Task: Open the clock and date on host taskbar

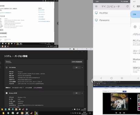Action: 85,113
